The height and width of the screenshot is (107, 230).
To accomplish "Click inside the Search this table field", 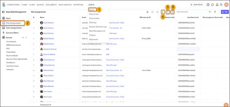I will (193, 12).
